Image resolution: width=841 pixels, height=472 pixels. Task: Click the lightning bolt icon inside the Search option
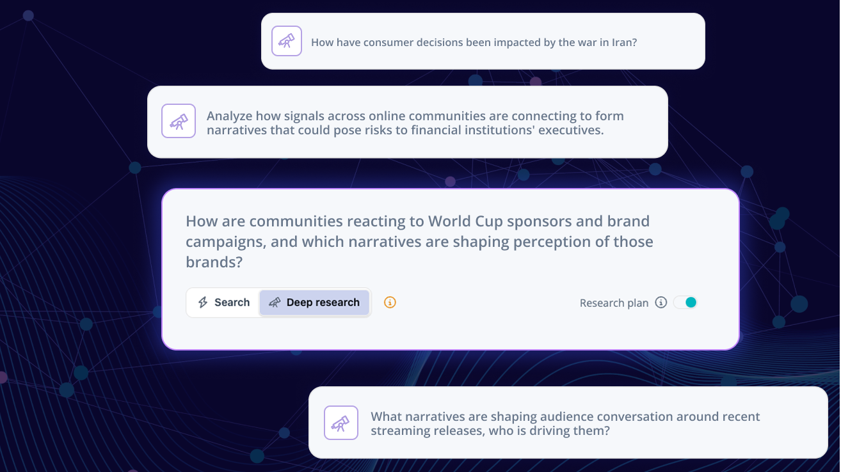(204, 302)
